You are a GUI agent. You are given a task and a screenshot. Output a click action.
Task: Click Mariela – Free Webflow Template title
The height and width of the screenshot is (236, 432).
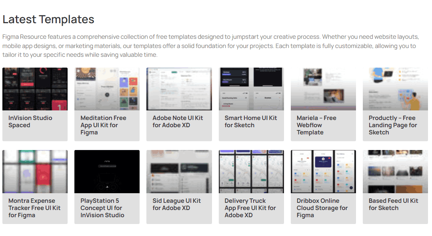(316, 125)
